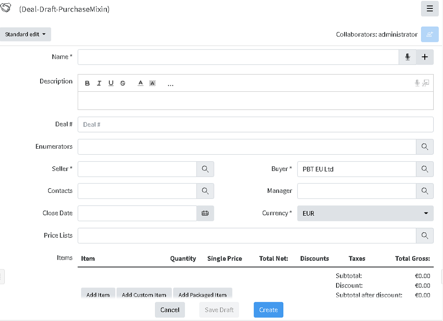Choose the text highlight color in Description

click(x=152, y=83)
